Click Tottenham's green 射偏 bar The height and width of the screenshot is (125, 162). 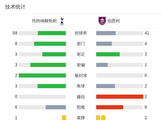[48, 65]
